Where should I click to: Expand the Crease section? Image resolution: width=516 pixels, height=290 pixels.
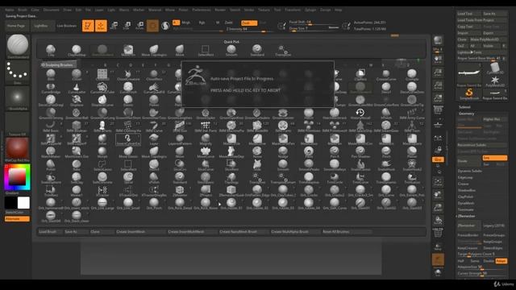point(463,184)
